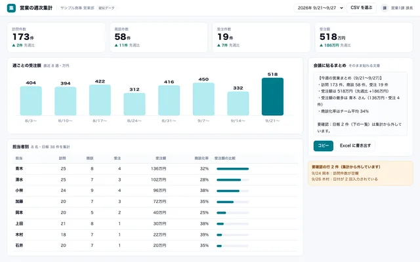Click the 8/10~ bar showing 394

point(66,101)
